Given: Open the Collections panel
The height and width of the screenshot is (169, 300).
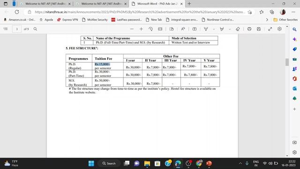Looking at the screenshot, I should pos(272,12).
